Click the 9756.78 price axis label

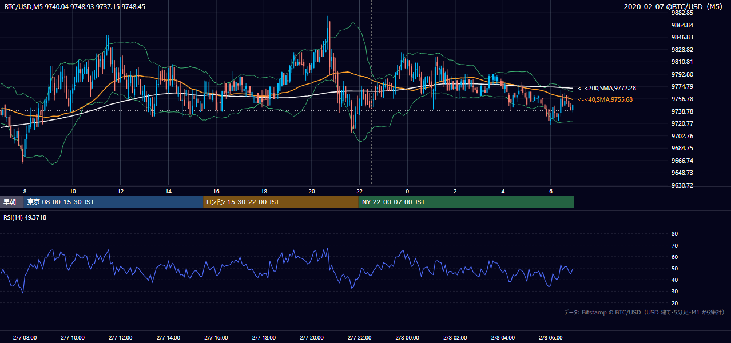click(x=682, y=99)
